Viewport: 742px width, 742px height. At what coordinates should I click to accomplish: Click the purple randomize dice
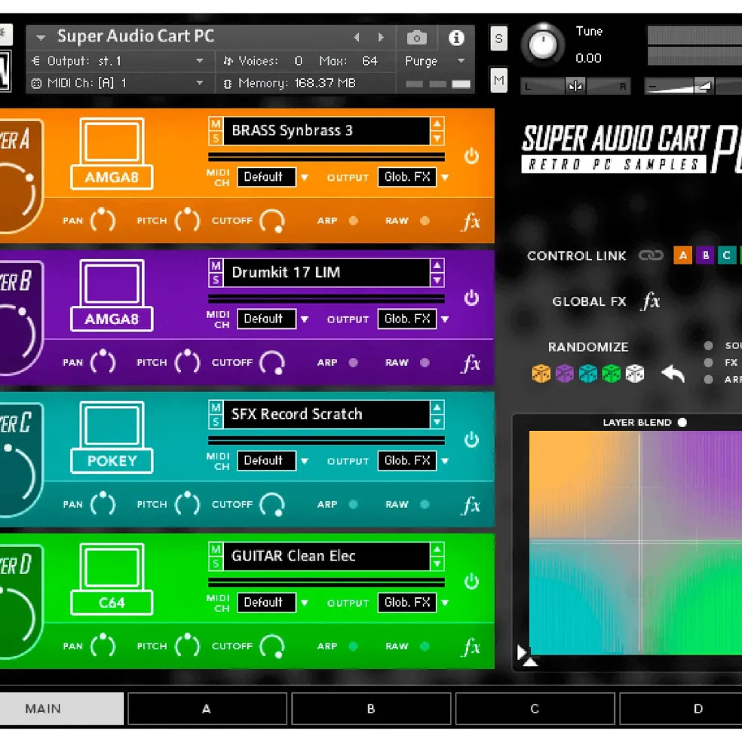point(564,374)
